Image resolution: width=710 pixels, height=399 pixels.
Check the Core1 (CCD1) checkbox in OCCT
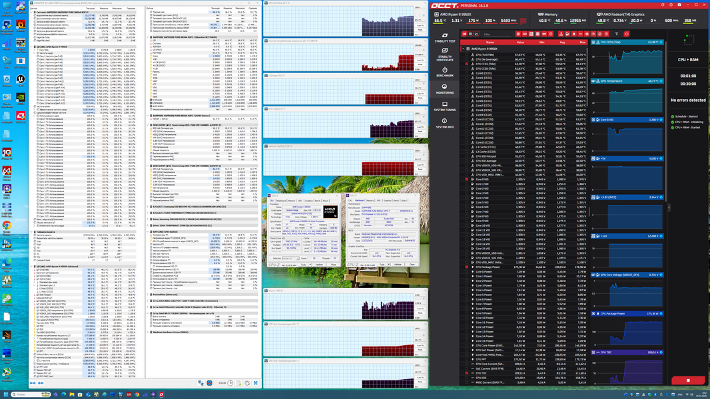click(x=467, y=78)
